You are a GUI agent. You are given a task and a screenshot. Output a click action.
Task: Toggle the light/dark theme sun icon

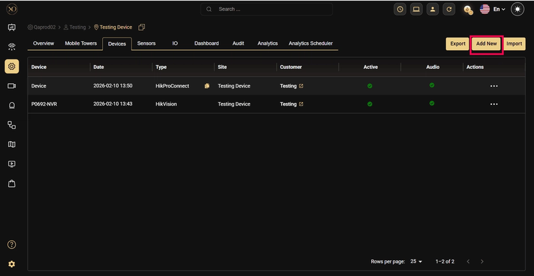tap(518, 9)
